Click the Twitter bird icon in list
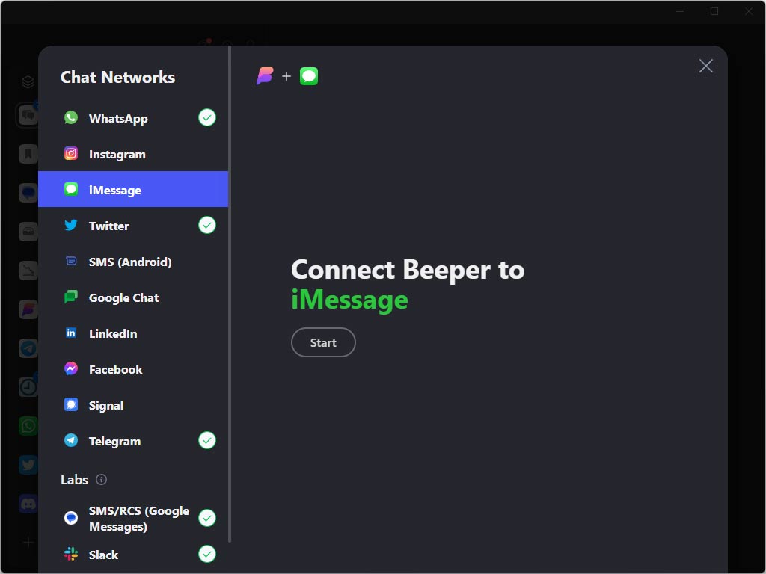This screenshot has height=574, width=766. point(71,226)
